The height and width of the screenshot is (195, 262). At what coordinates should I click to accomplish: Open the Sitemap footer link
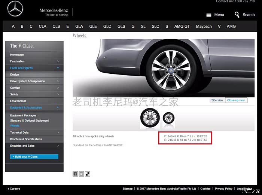click(x=127, y=189)
